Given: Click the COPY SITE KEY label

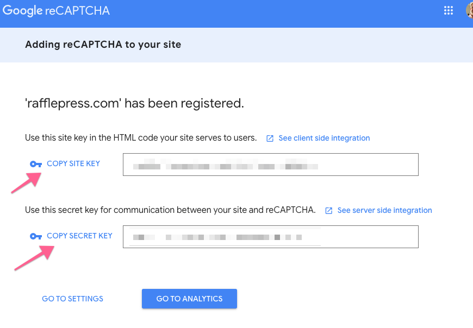Looking at the screenshot, I should [x=73, y=163].
